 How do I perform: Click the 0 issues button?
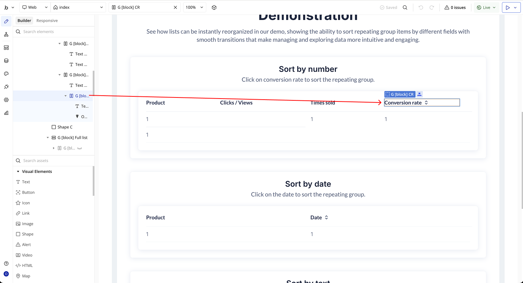click(455, 7)
